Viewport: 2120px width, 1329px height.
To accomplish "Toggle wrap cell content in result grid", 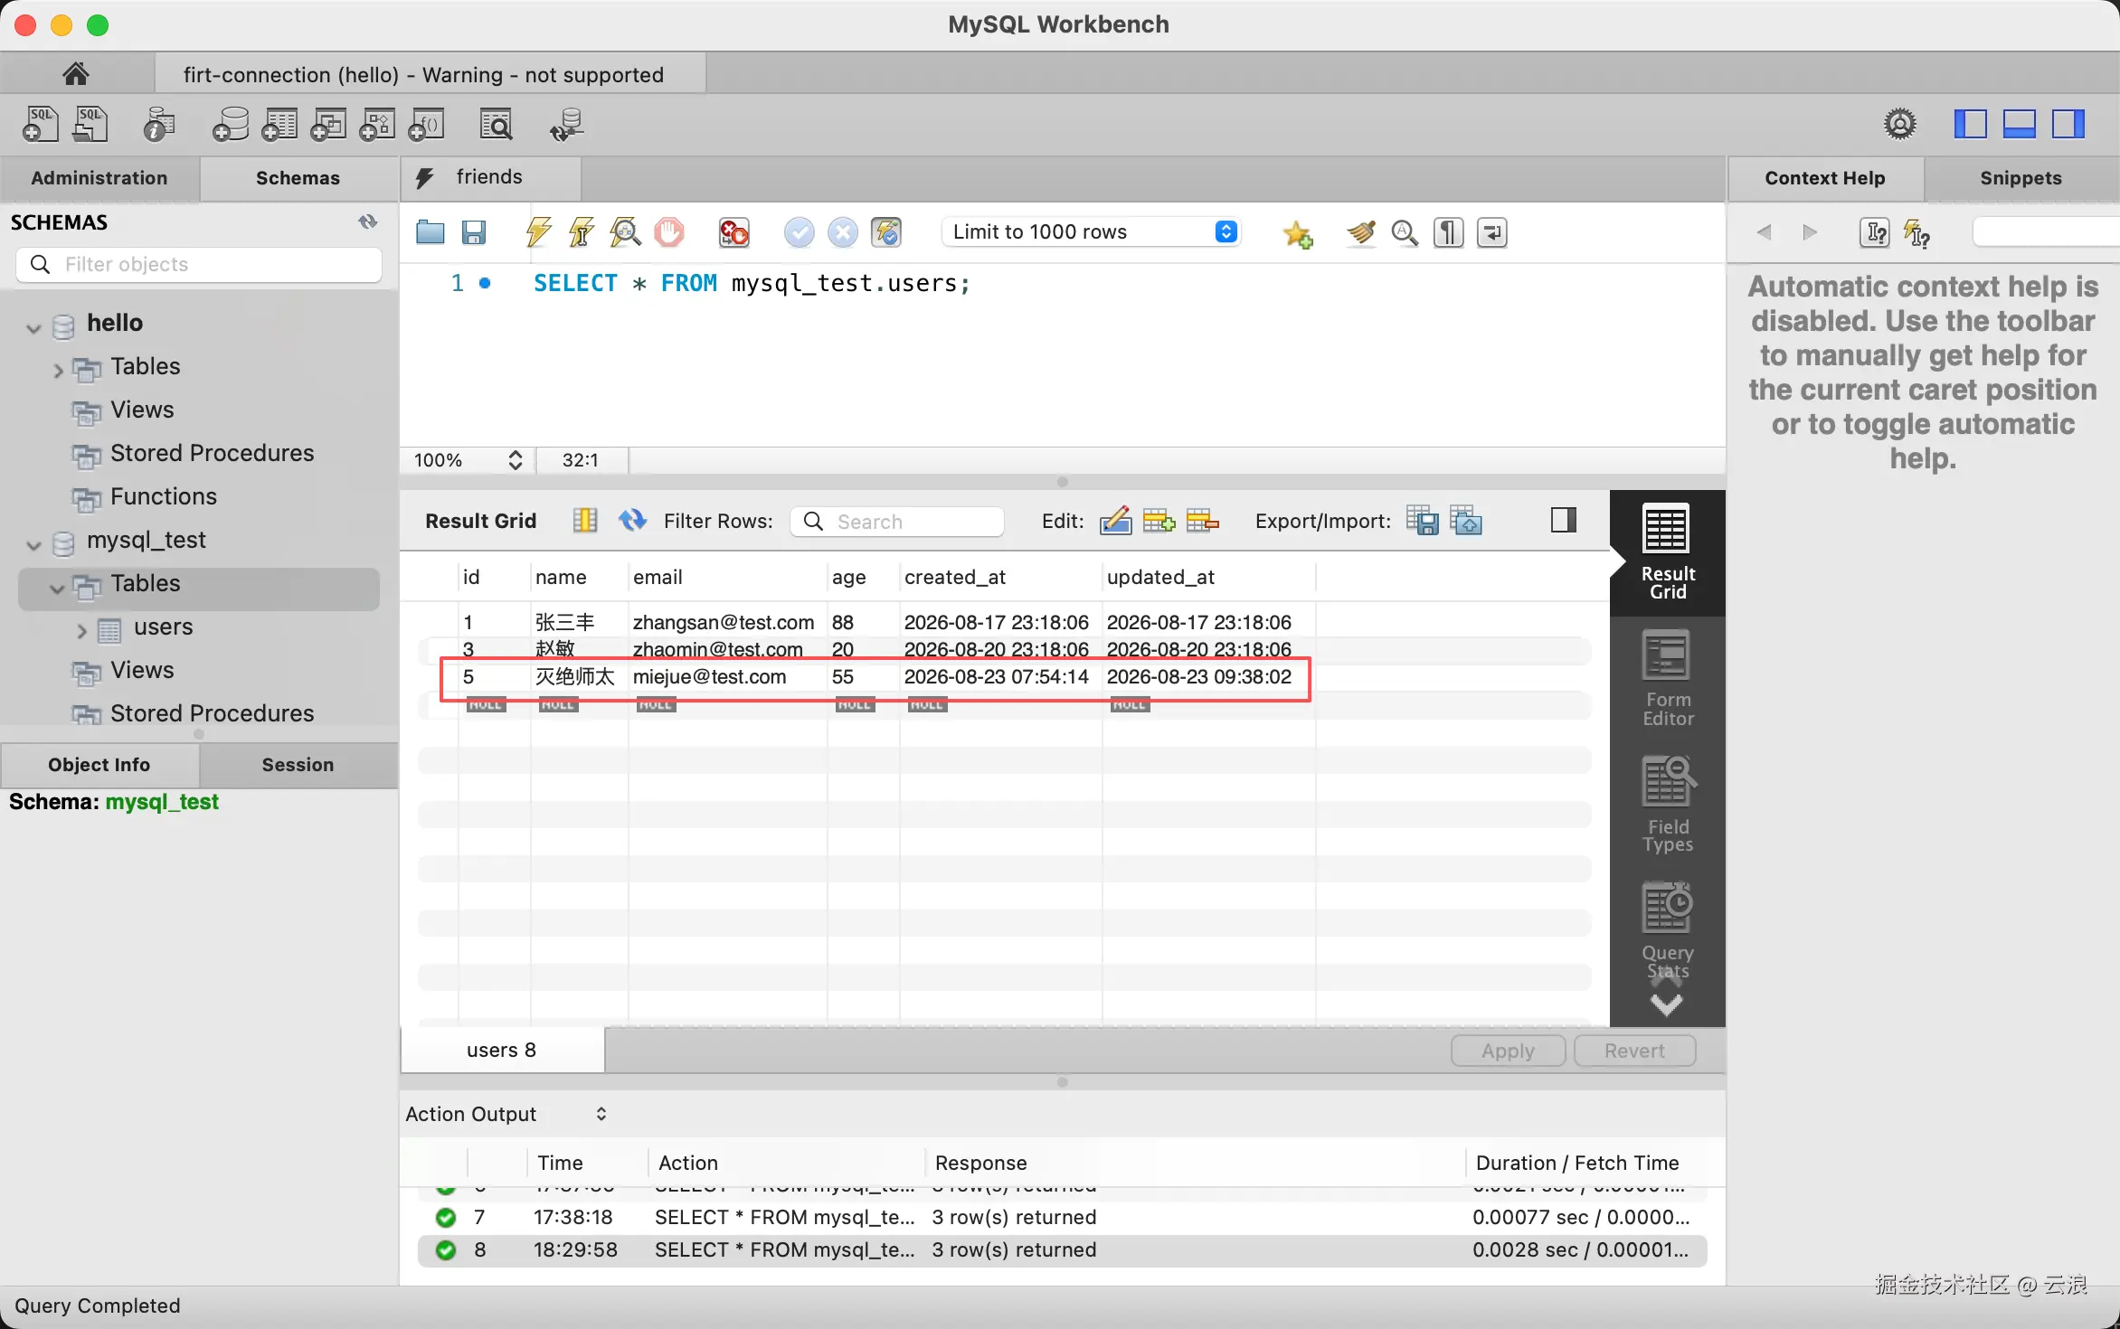I will pos(585,520).
